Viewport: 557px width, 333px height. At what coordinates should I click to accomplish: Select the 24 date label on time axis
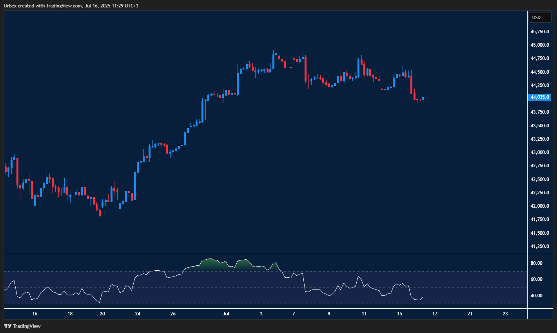pyautogui.click(x=138, y=314)
